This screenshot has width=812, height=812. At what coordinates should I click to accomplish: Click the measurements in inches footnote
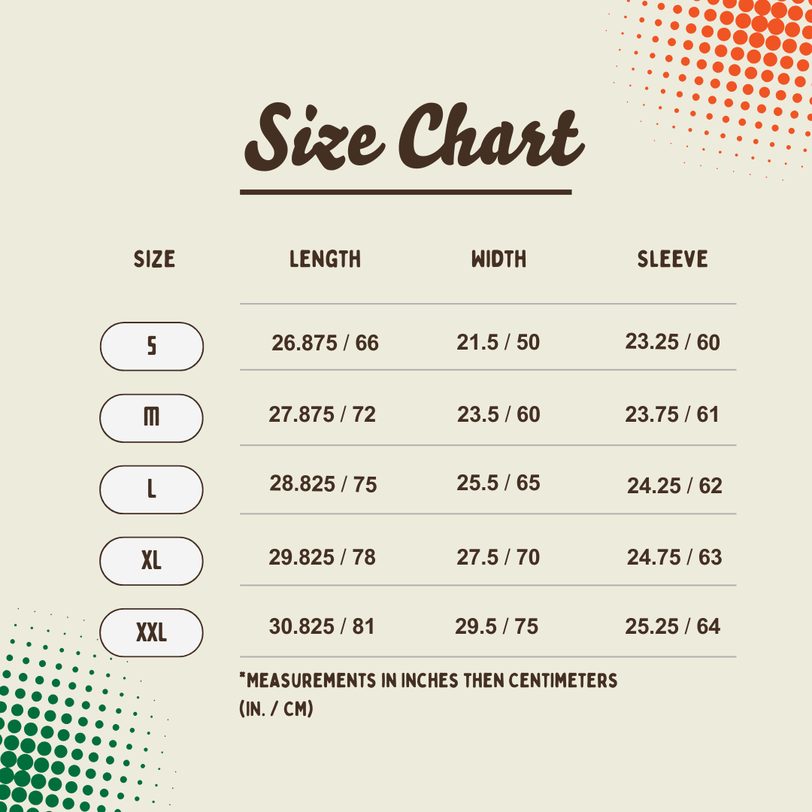coord(429,694)
